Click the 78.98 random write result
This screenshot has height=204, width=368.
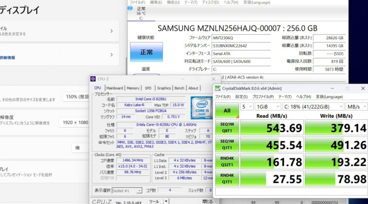[336, 178]
